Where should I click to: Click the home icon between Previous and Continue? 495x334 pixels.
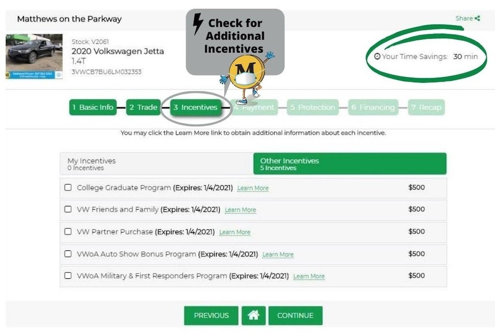(253, 315)
